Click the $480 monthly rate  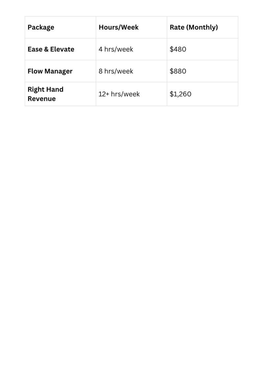tap(178, 49)
